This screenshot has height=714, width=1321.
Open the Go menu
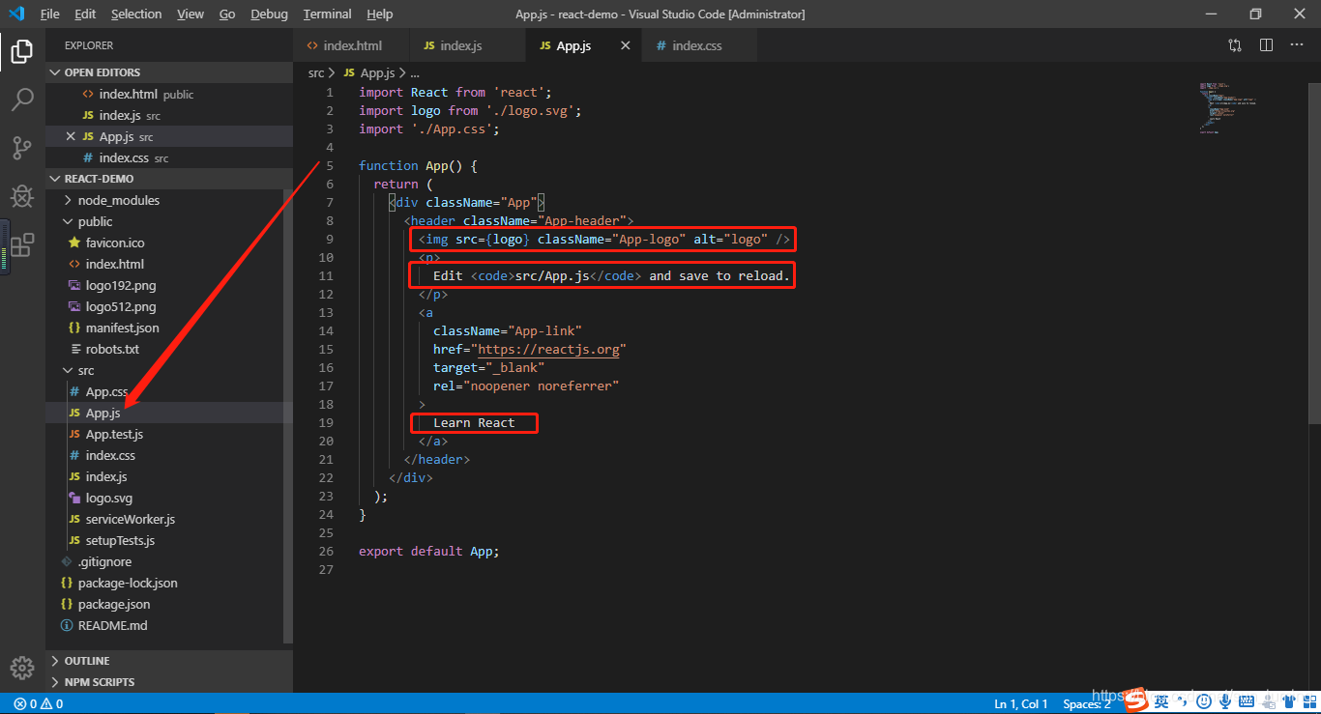click(x=227, y=14)
